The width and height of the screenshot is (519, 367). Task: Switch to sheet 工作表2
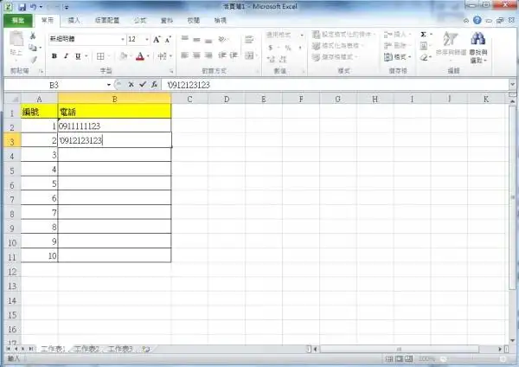click(x=86, y=349)
